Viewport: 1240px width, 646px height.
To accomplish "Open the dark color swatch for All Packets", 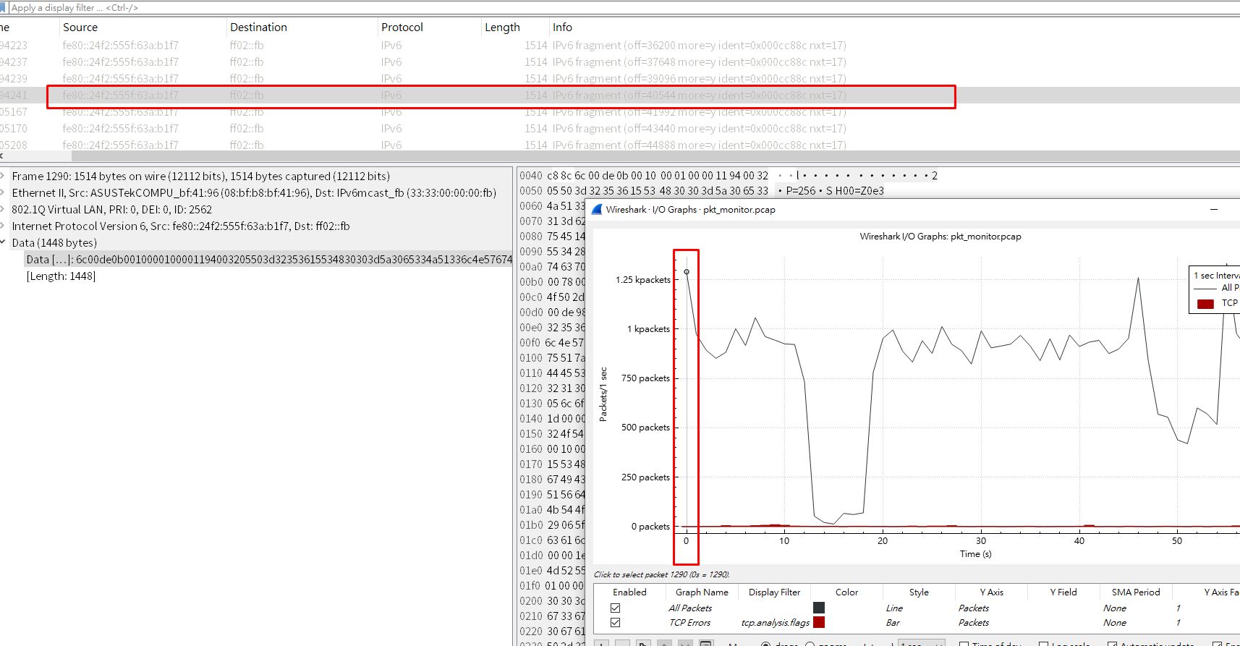I will click(818, 608).
